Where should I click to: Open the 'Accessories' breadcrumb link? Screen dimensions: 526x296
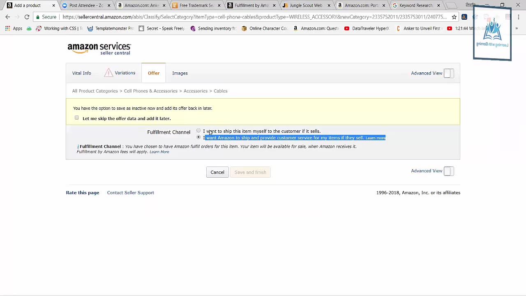(196, 91)
